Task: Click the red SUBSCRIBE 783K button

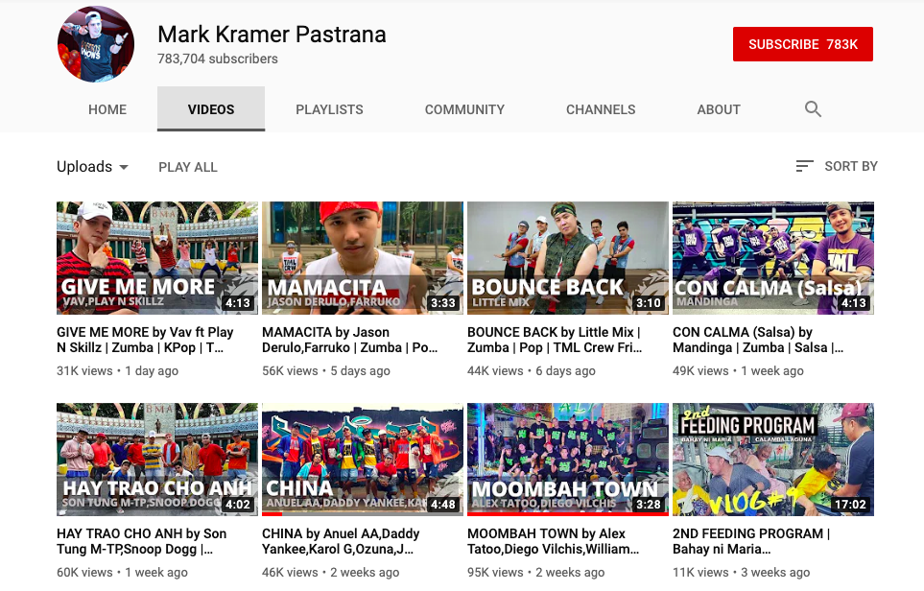Action: pyautogui.click(x=802, y=44)
